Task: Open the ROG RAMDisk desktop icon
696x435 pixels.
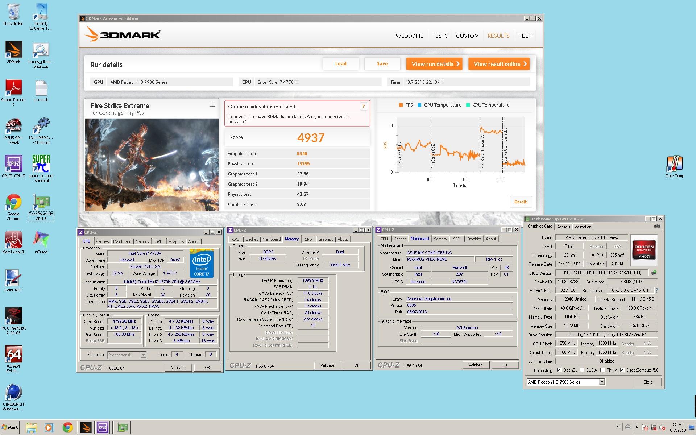Action: coord(13,321)
